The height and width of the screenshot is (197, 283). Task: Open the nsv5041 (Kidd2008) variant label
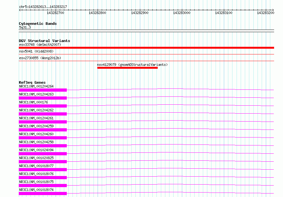[36, 51]
